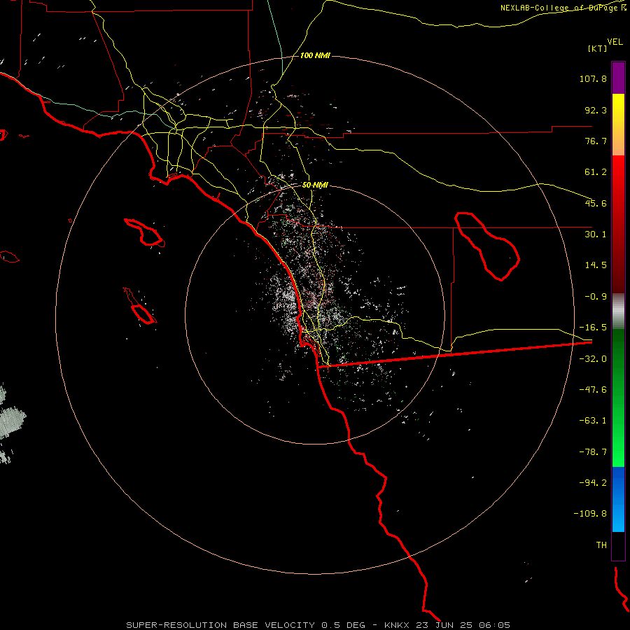The width and height of the screenshot is (630, 630).
Task: Select the 76.7 legend value
Action: click(596, 141)
